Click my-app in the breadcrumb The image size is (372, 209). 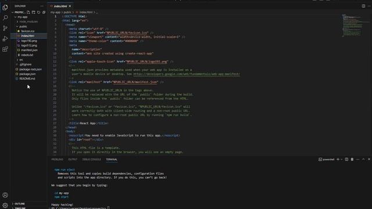coord(55,12)
